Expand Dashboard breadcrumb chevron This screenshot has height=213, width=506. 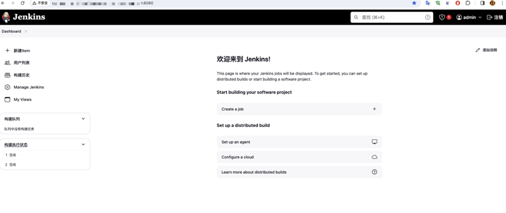[26, 31]
